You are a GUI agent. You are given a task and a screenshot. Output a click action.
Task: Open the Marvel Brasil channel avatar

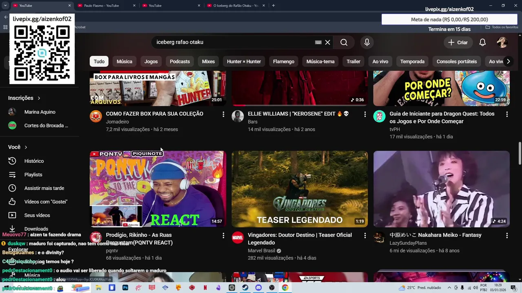238,237
